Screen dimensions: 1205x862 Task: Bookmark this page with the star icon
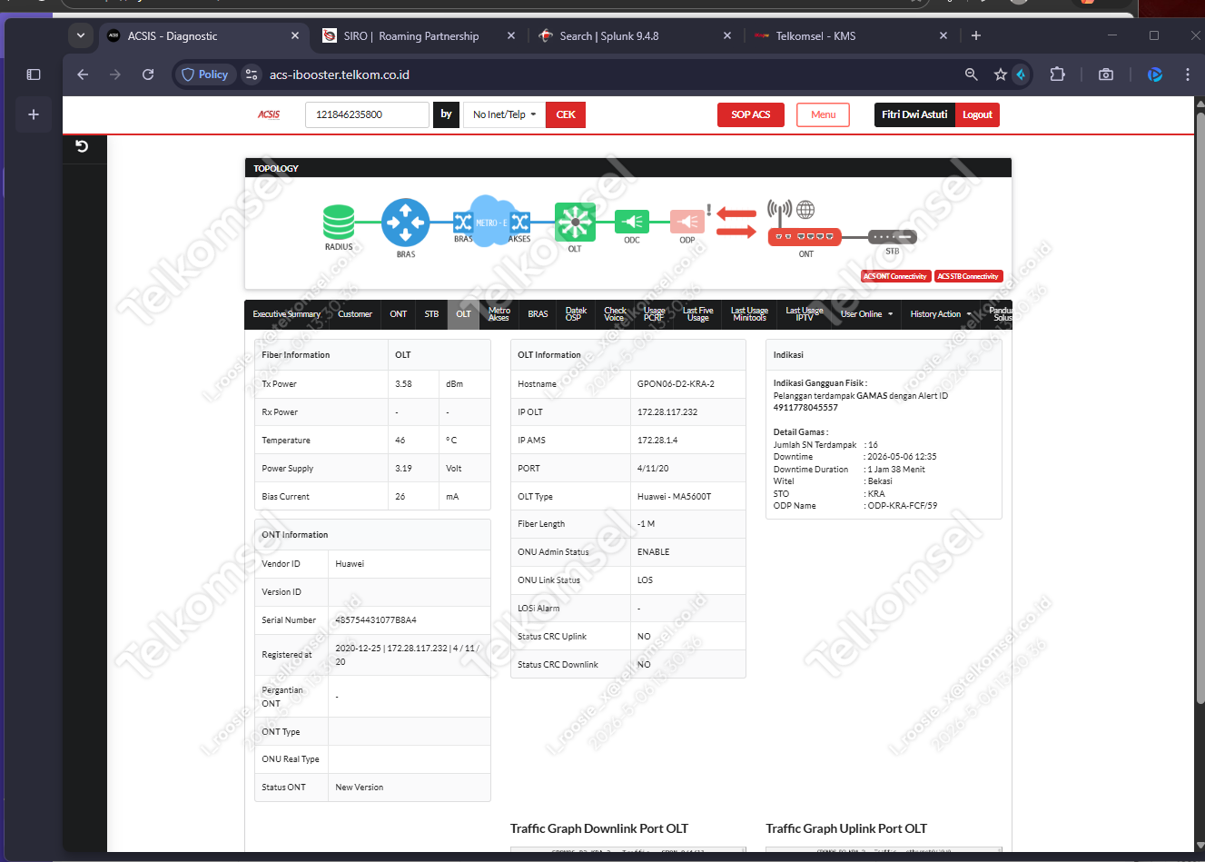tap(1000, 74)
